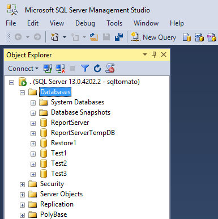Select the Test1 database label
The image size is (218, 219).
point(59,153)
